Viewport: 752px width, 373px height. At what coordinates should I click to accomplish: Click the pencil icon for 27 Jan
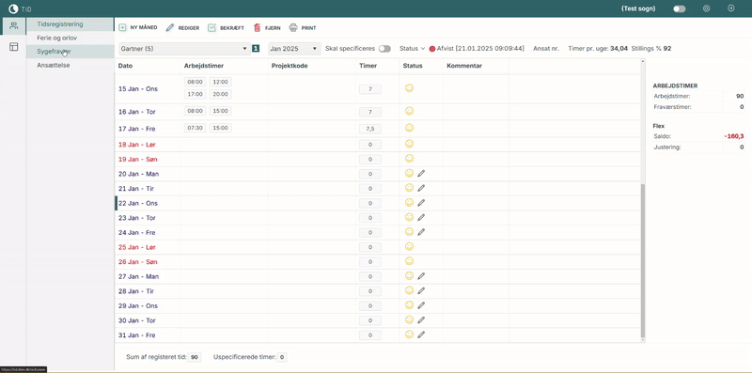tap(421, 276)
